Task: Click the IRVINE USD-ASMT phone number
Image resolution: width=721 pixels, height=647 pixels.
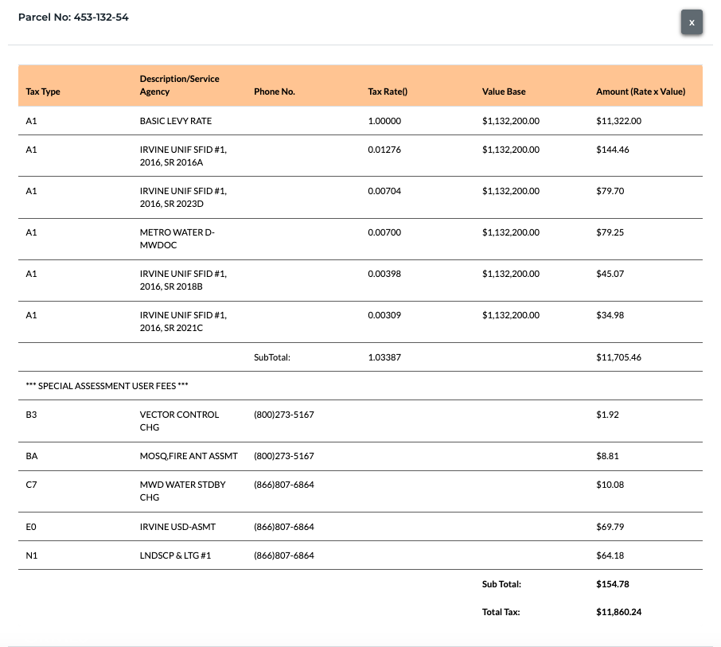Action: tap(284, 527)
